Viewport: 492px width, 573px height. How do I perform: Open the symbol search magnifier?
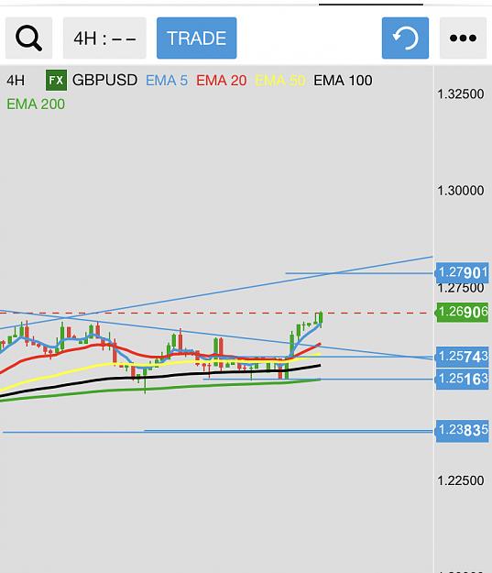pyautogui.click(x=28, y=38)
